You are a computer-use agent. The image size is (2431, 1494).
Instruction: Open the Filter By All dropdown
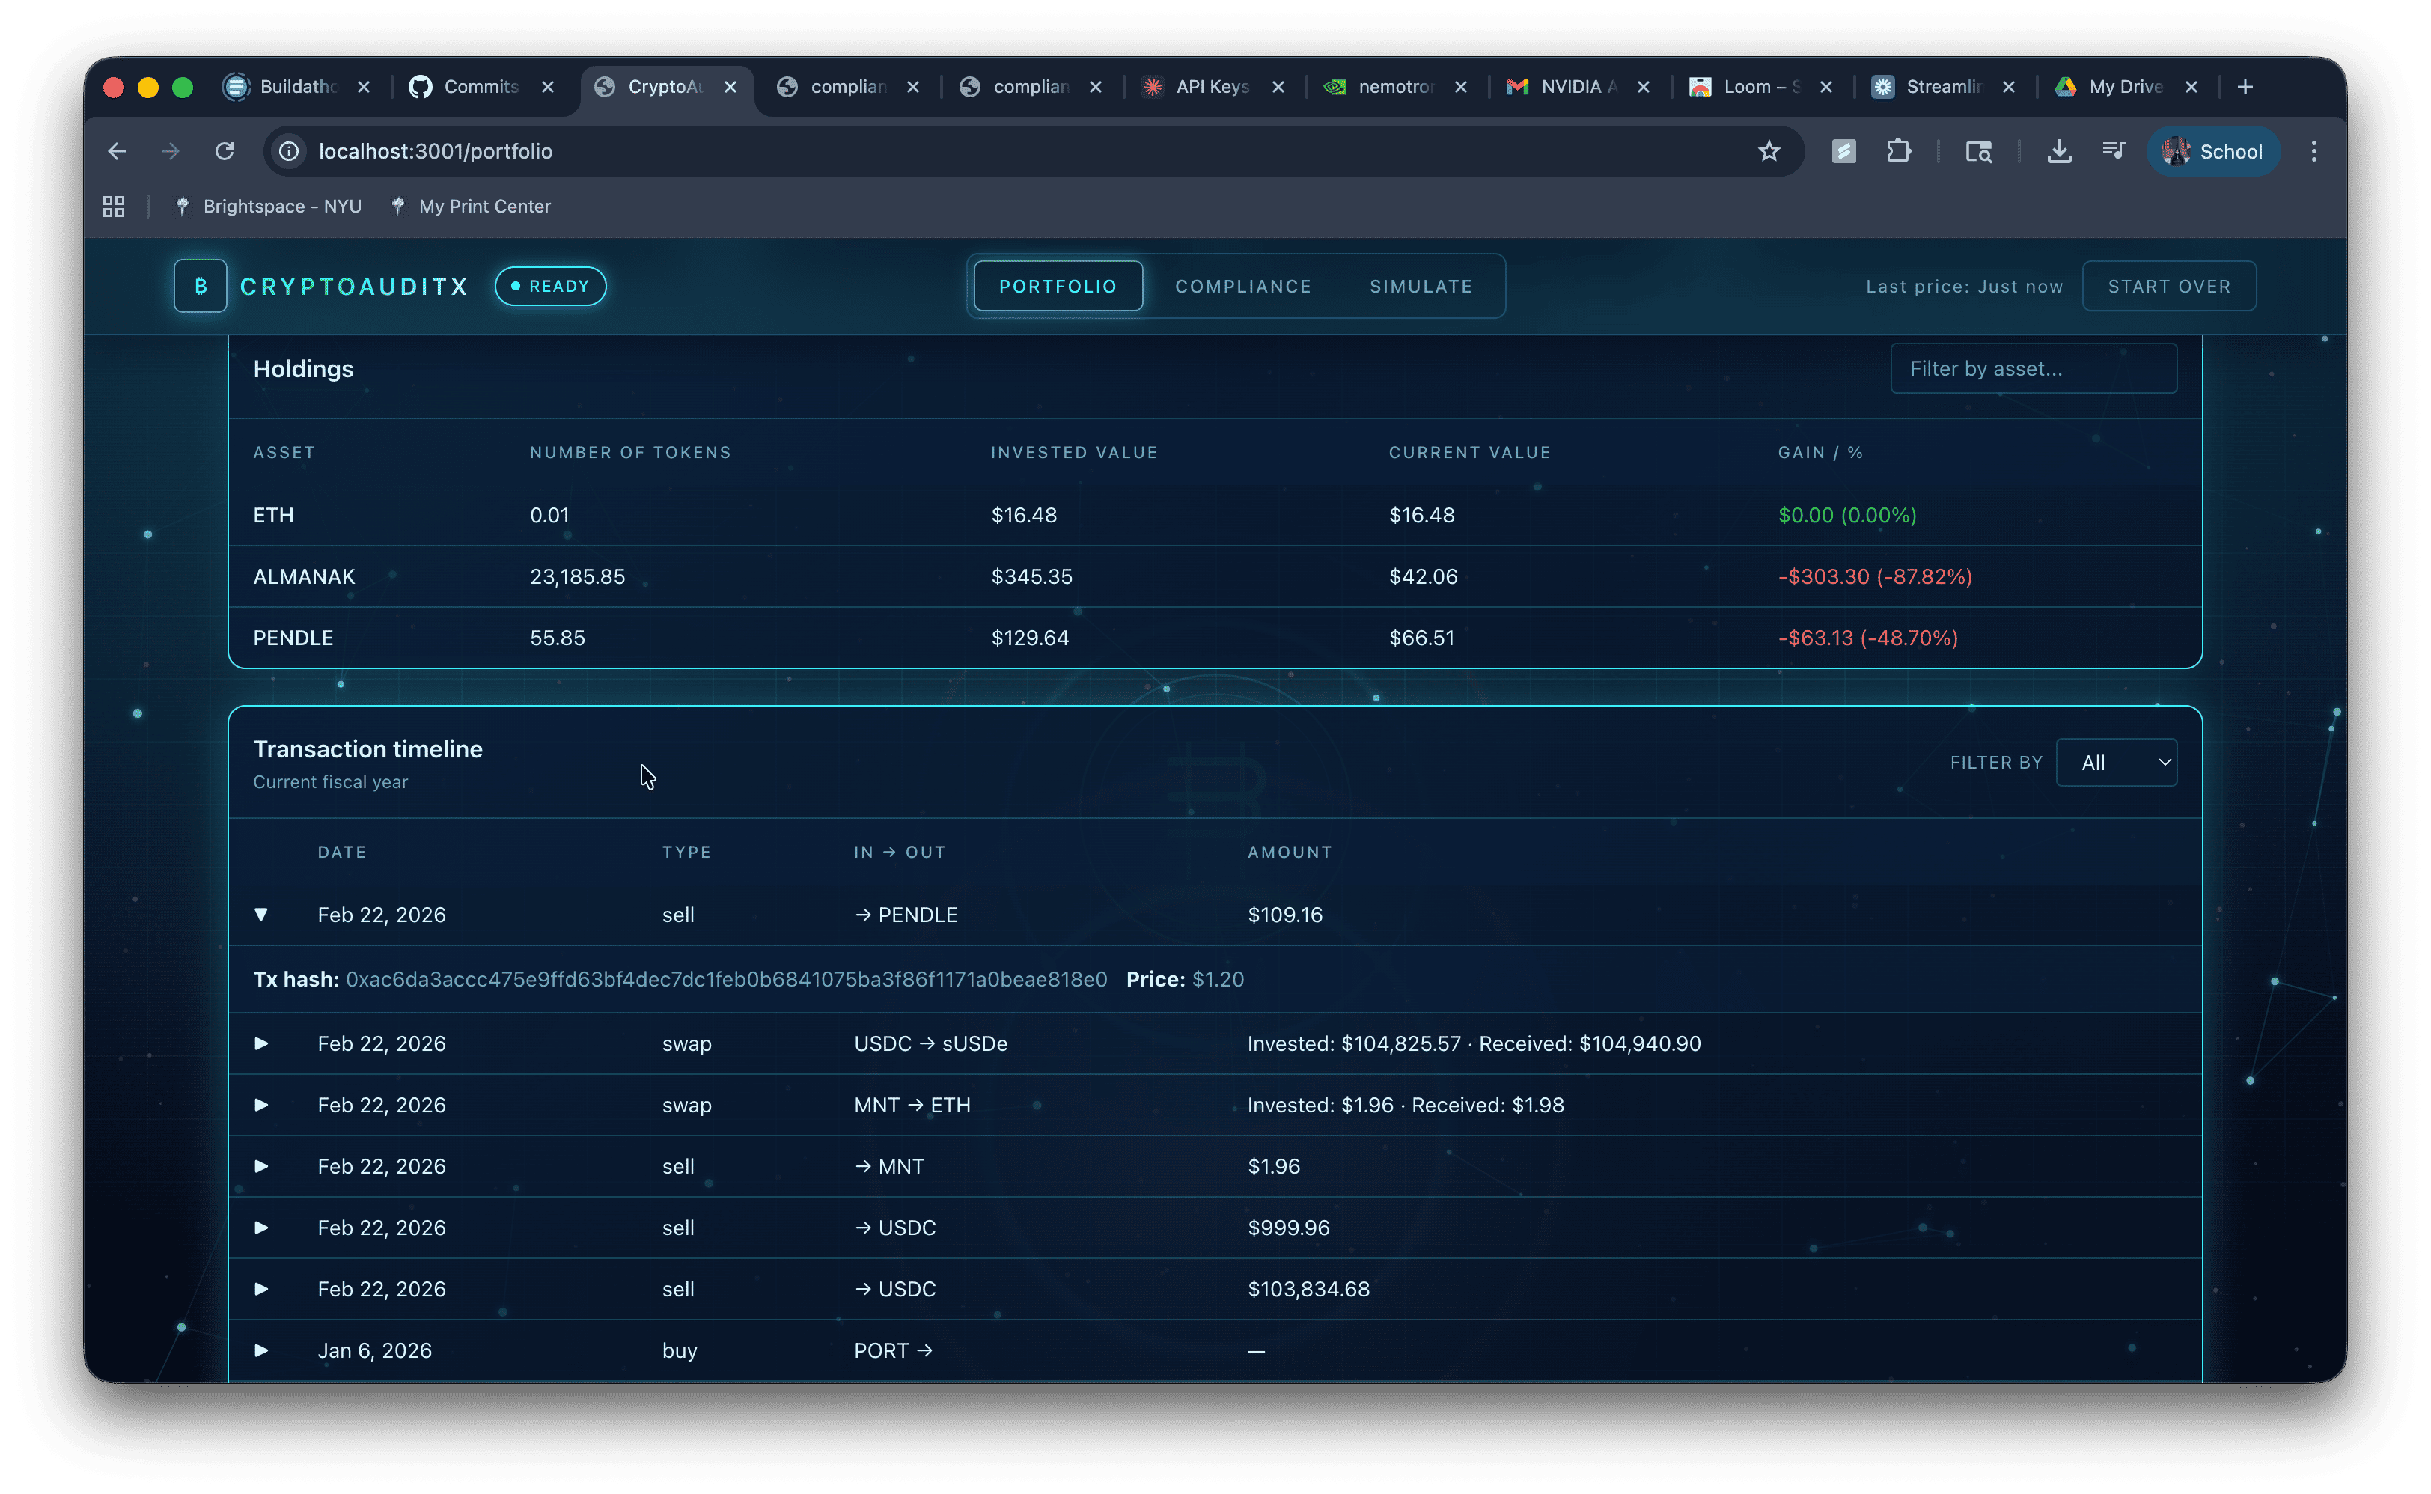[2116, 763]
